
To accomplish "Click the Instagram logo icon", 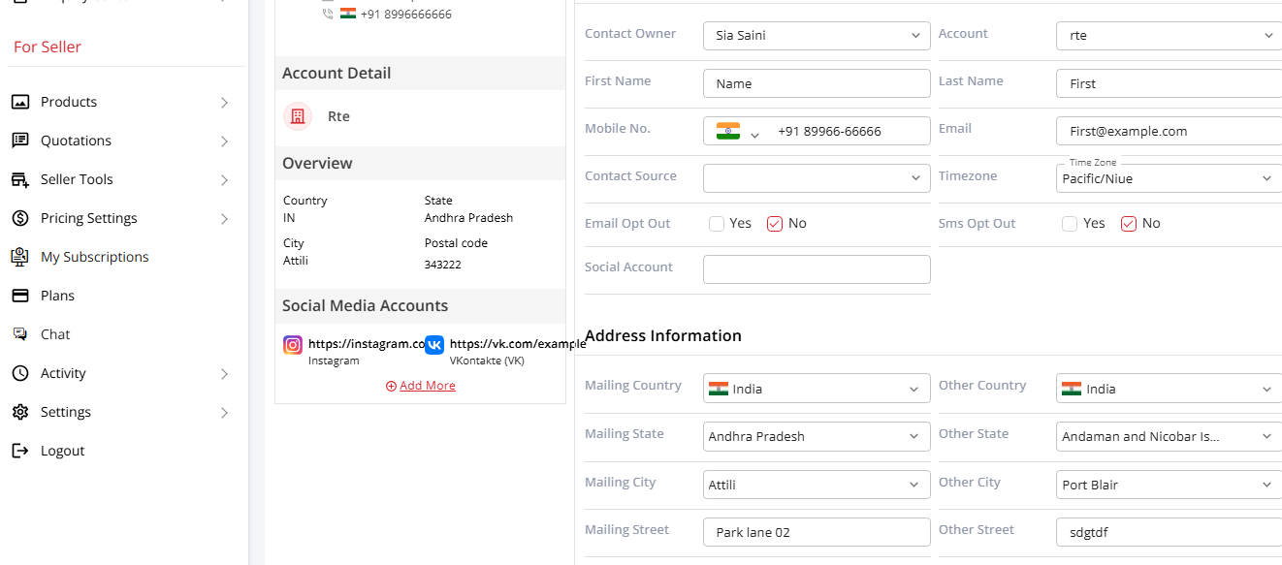I will [x=293, y=345].
